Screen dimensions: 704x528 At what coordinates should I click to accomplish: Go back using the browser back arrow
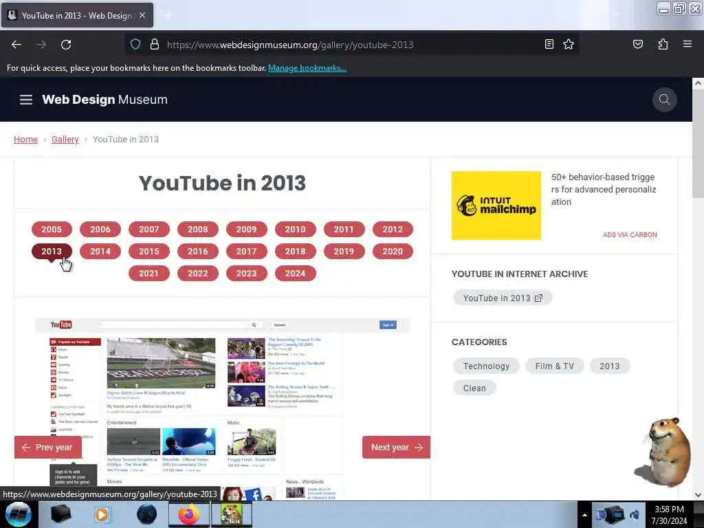(16, 45)
